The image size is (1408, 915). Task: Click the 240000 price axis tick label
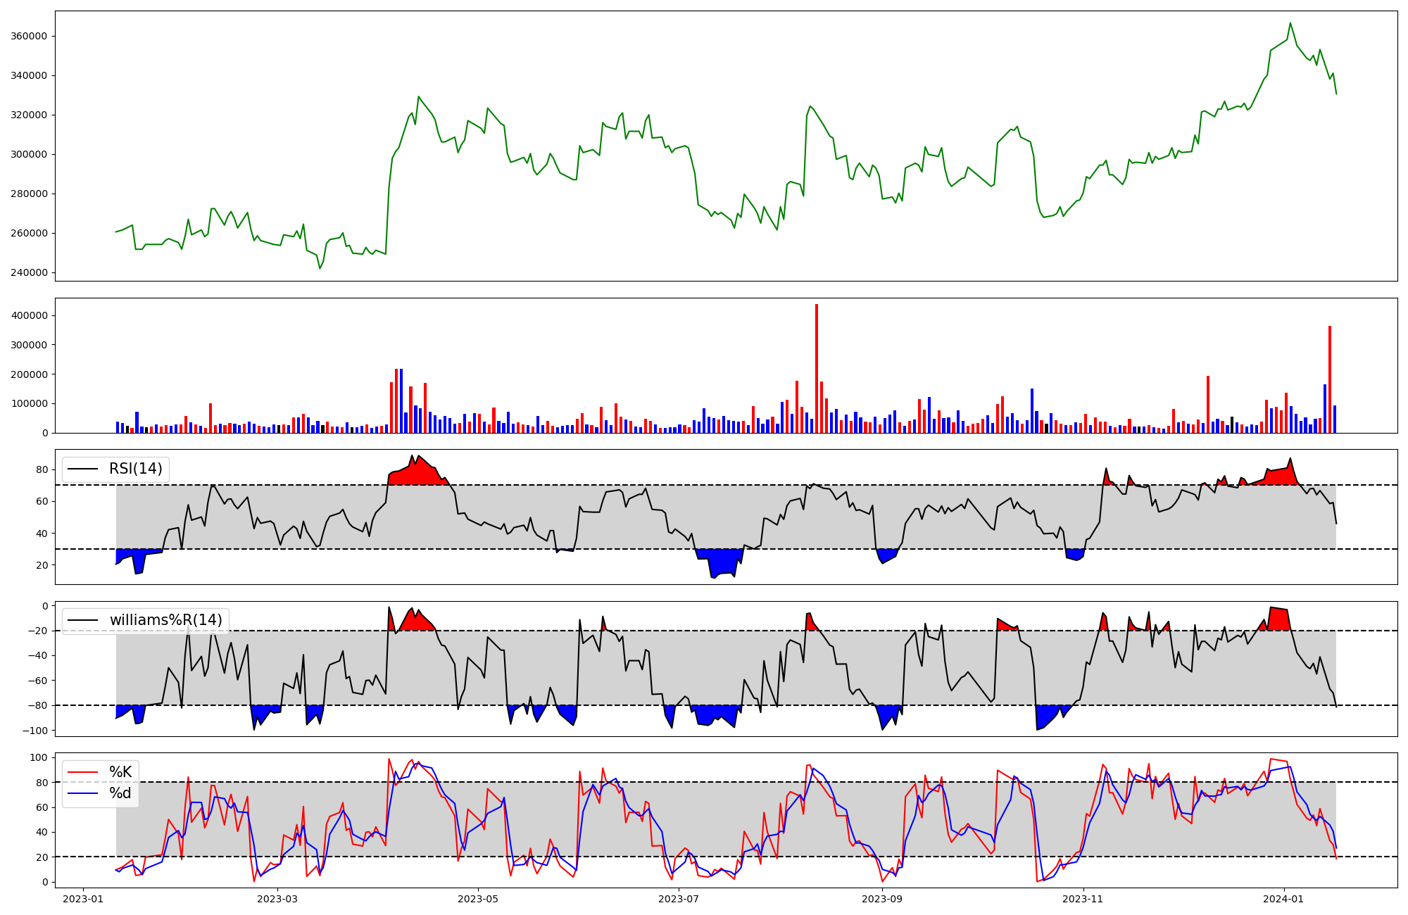pyautogui.click(x=29, y=272)
